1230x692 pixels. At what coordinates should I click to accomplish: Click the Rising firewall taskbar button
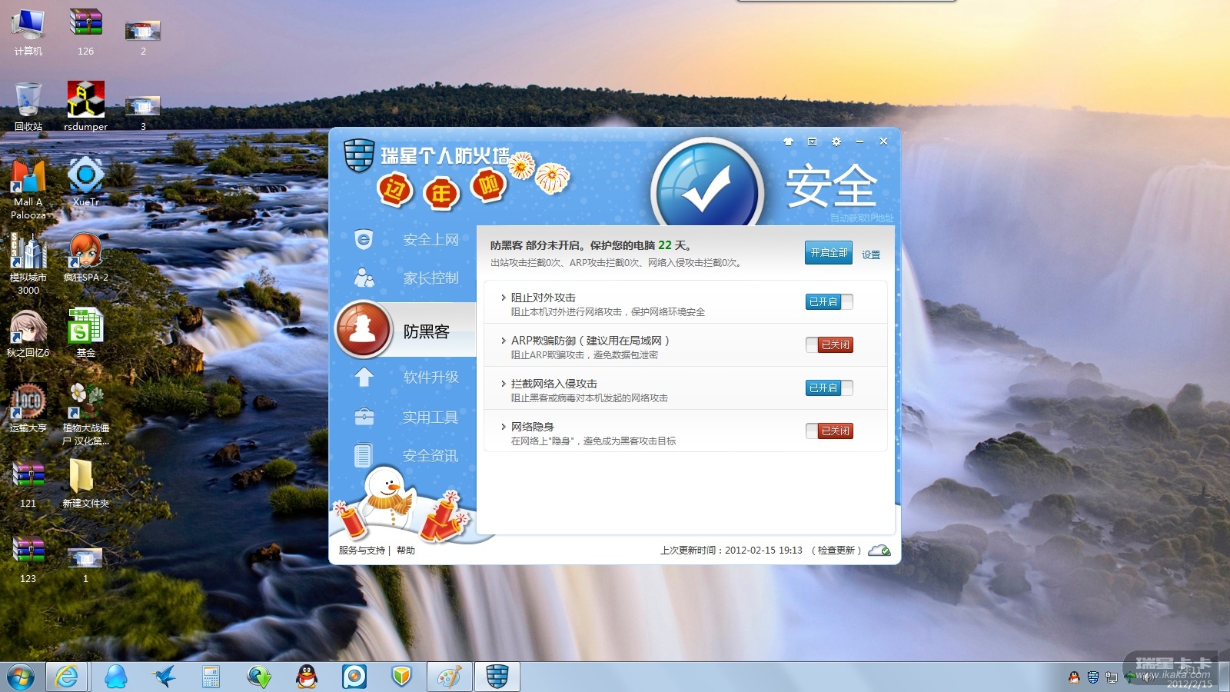[497, 677]
